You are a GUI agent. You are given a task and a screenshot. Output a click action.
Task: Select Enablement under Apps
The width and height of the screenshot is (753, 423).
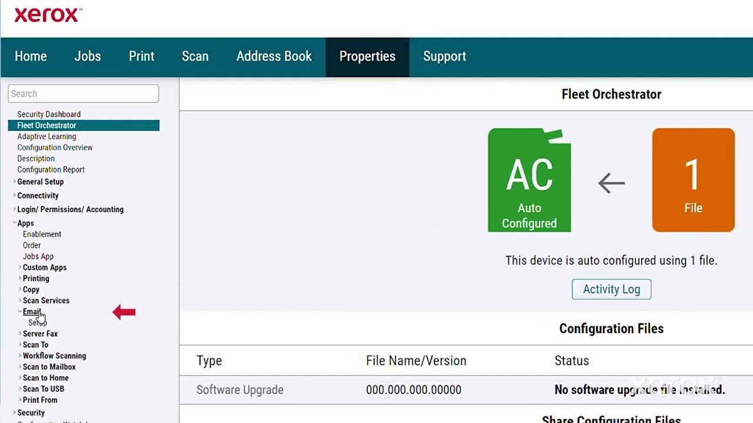[x=42, y=234]
